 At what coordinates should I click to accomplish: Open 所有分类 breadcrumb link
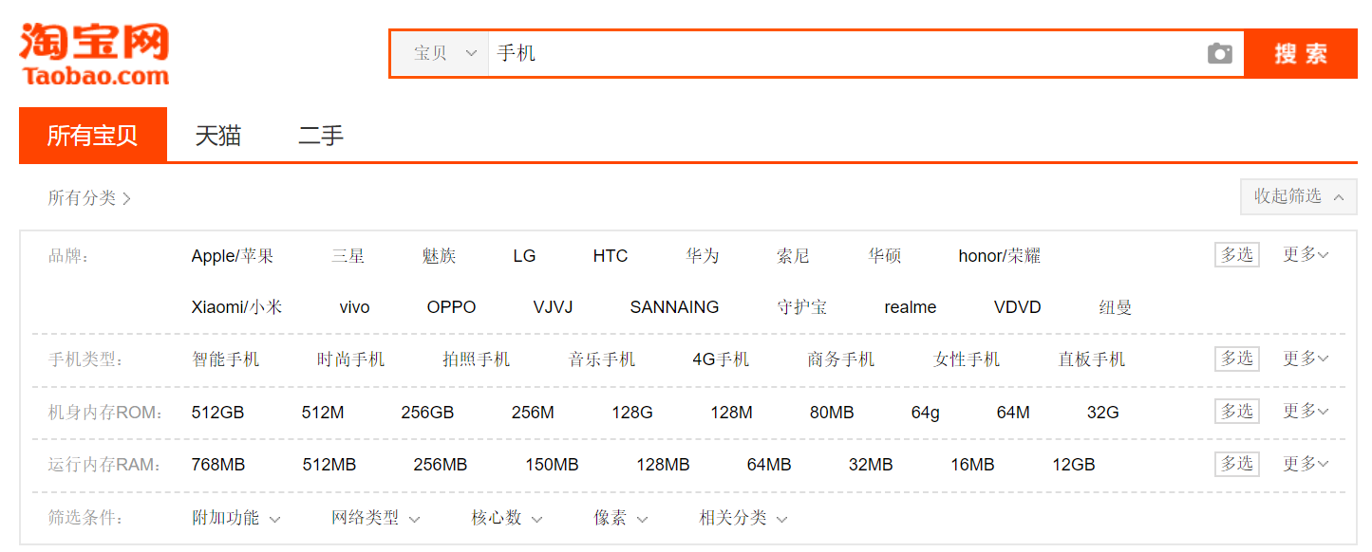[x=89, y=198]
